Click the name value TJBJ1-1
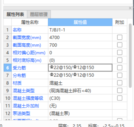Image resolution: width=134 pixels, height=127 pixels. coord(57,30)
